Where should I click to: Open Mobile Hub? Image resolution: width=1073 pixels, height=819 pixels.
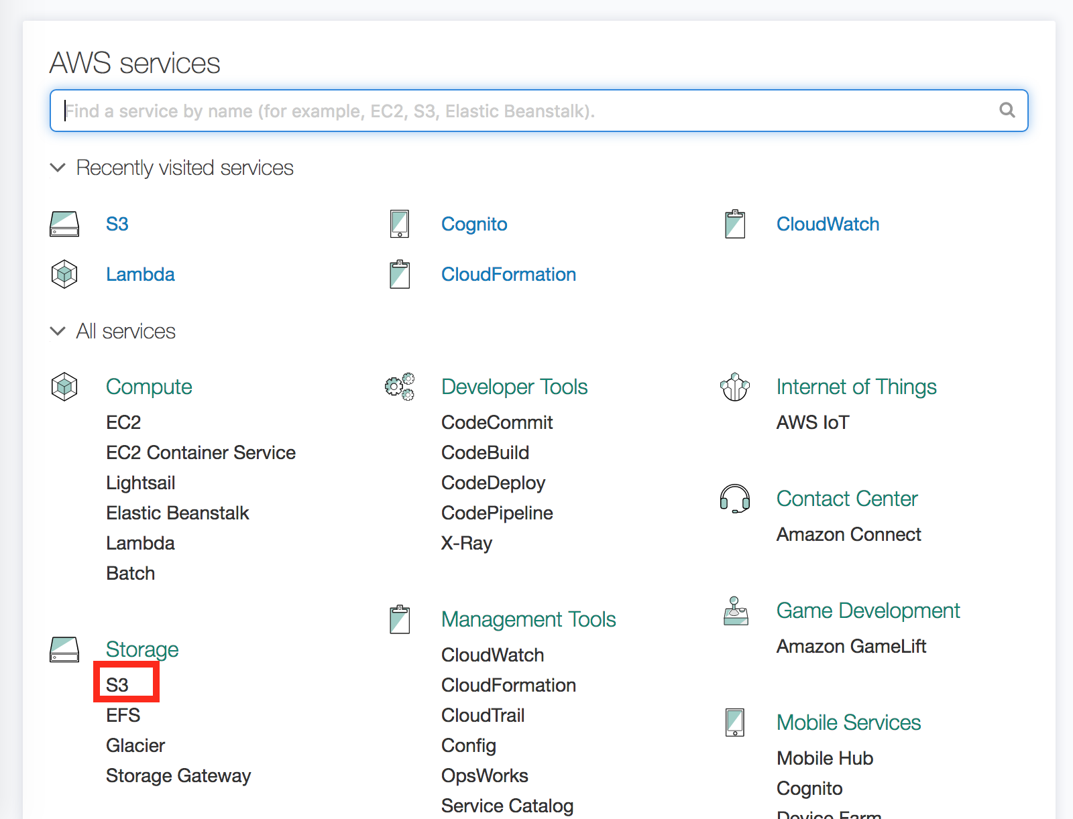click(825, 758)
